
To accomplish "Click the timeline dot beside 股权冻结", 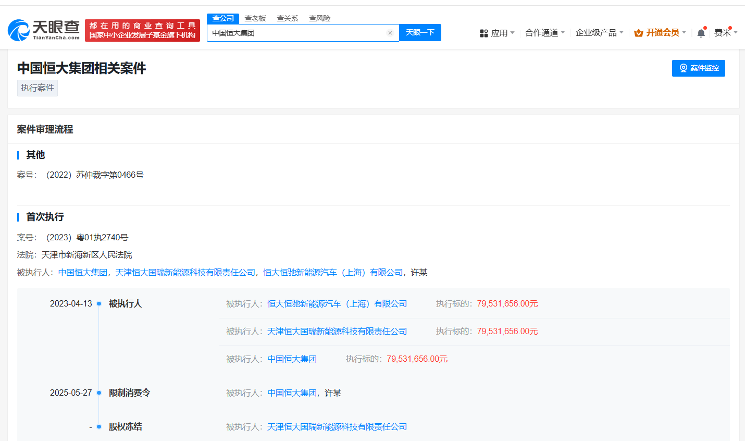I will click(98, 426).
